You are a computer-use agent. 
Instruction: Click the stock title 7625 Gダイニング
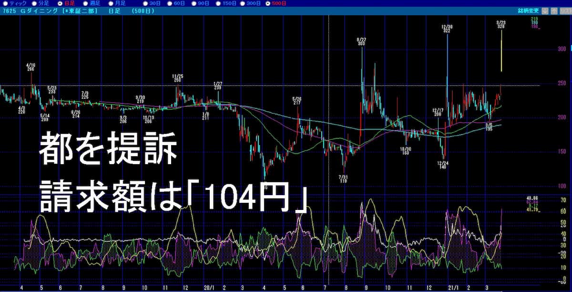coord(29,11)
